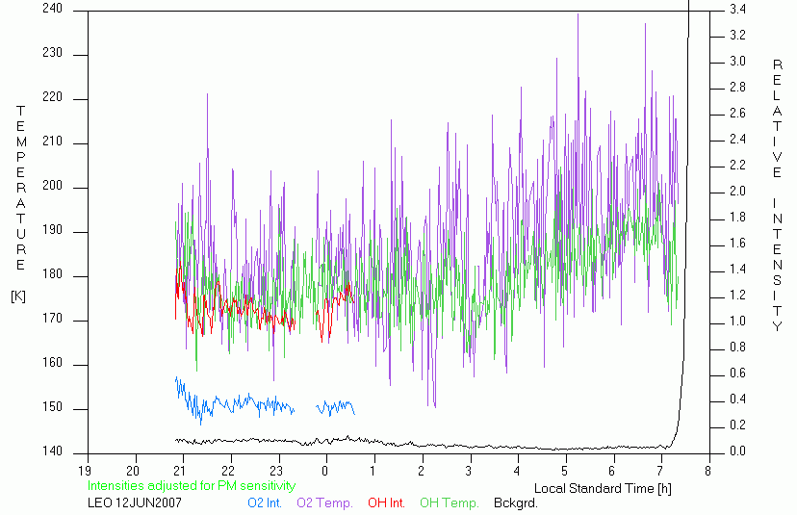The image size is (797, 515).
Task: Click relative intensity value 0.2
Action: (x=737, y=425)
